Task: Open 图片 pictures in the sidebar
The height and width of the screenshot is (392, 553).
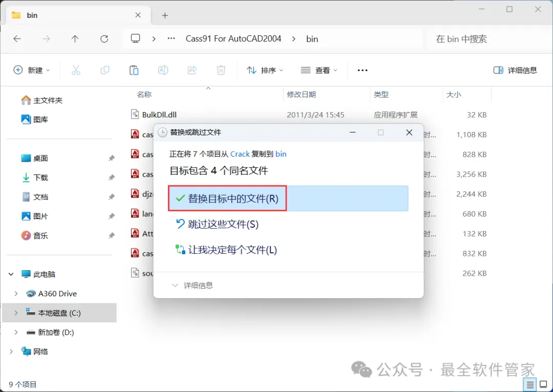Action: [x=35, y=216]
